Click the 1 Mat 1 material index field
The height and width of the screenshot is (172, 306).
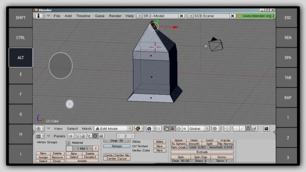point(83,149)
